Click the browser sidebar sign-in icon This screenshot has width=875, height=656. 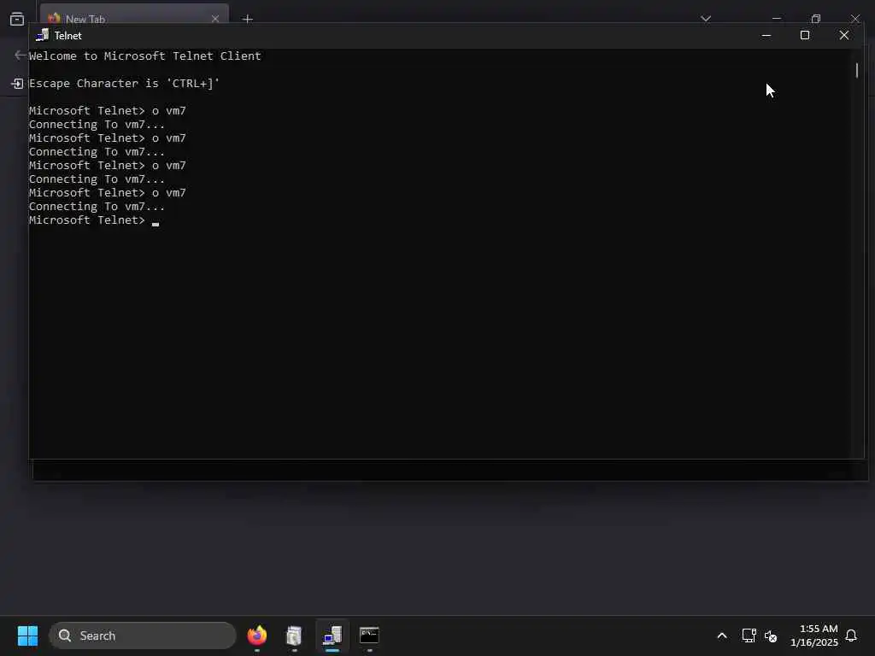click(17, 84)
